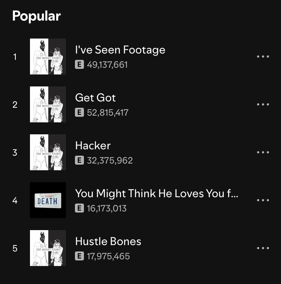Image resolution: width=281 pixels, height=284 pixels.
Task: Open more options for I've Seen Footage
Action: 263,57
